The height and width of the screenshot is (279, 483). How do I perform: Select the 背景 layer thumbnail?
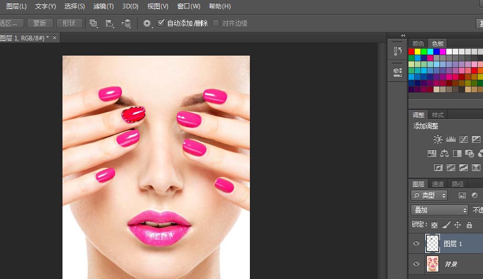[x=433, y=264]
